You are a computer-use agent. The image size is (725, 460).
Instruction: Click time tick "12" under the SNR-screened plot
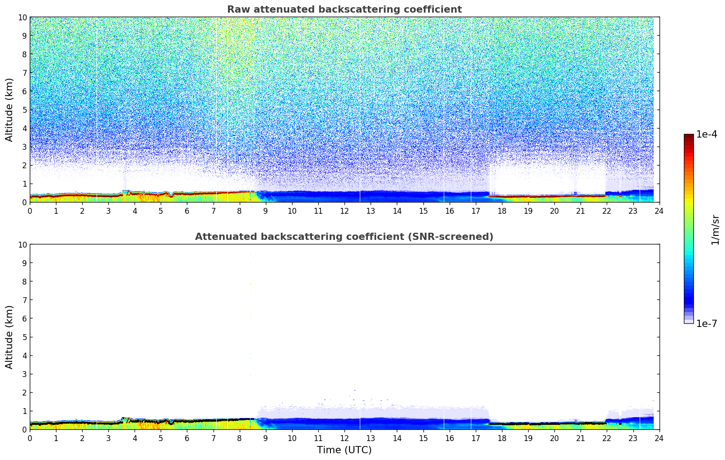(x=344, y=438)
